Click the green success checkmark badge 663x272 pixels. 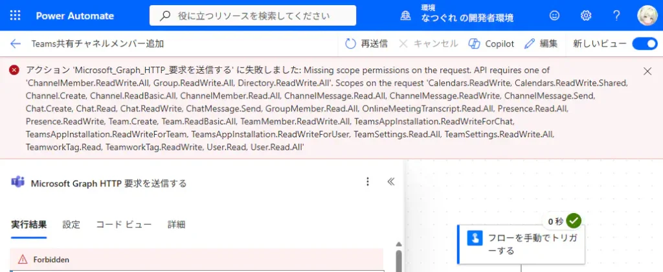574,220
